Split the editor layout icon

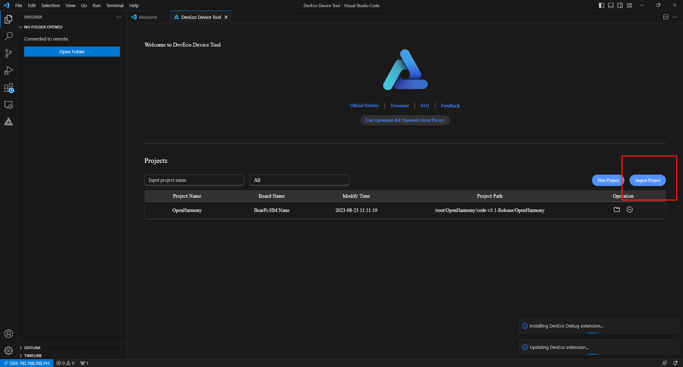[x=666, y=17]
